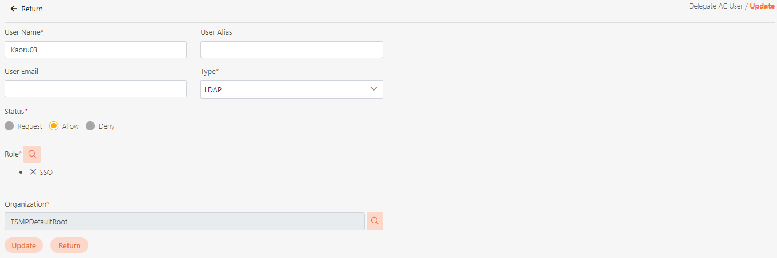Viewport: 777px width, 258px height.
Task: Select the Request status radio button
Action: click(9, 126)
